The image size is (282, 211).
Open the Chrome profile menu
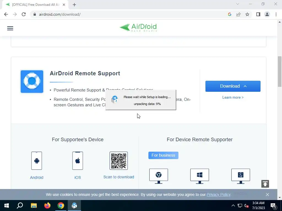tap(267, 14)
